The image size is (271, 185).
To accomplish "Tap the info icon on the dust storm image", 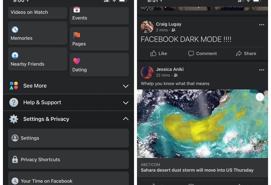I will click(259, 97).
